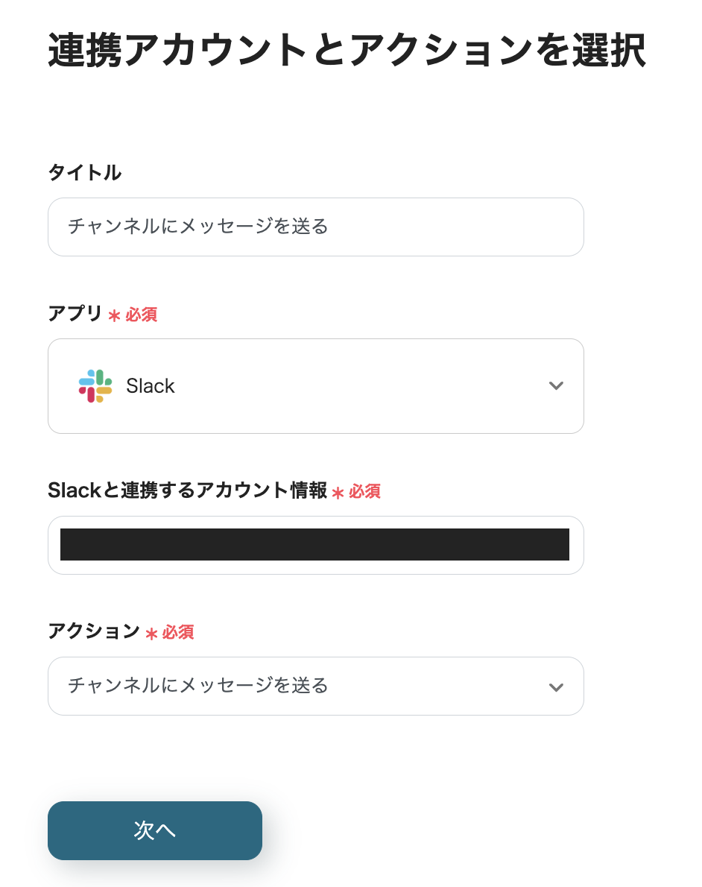Click the red asterisk beside アクション
The width and height of the screenshot is (702, 887).
(151, 634)
